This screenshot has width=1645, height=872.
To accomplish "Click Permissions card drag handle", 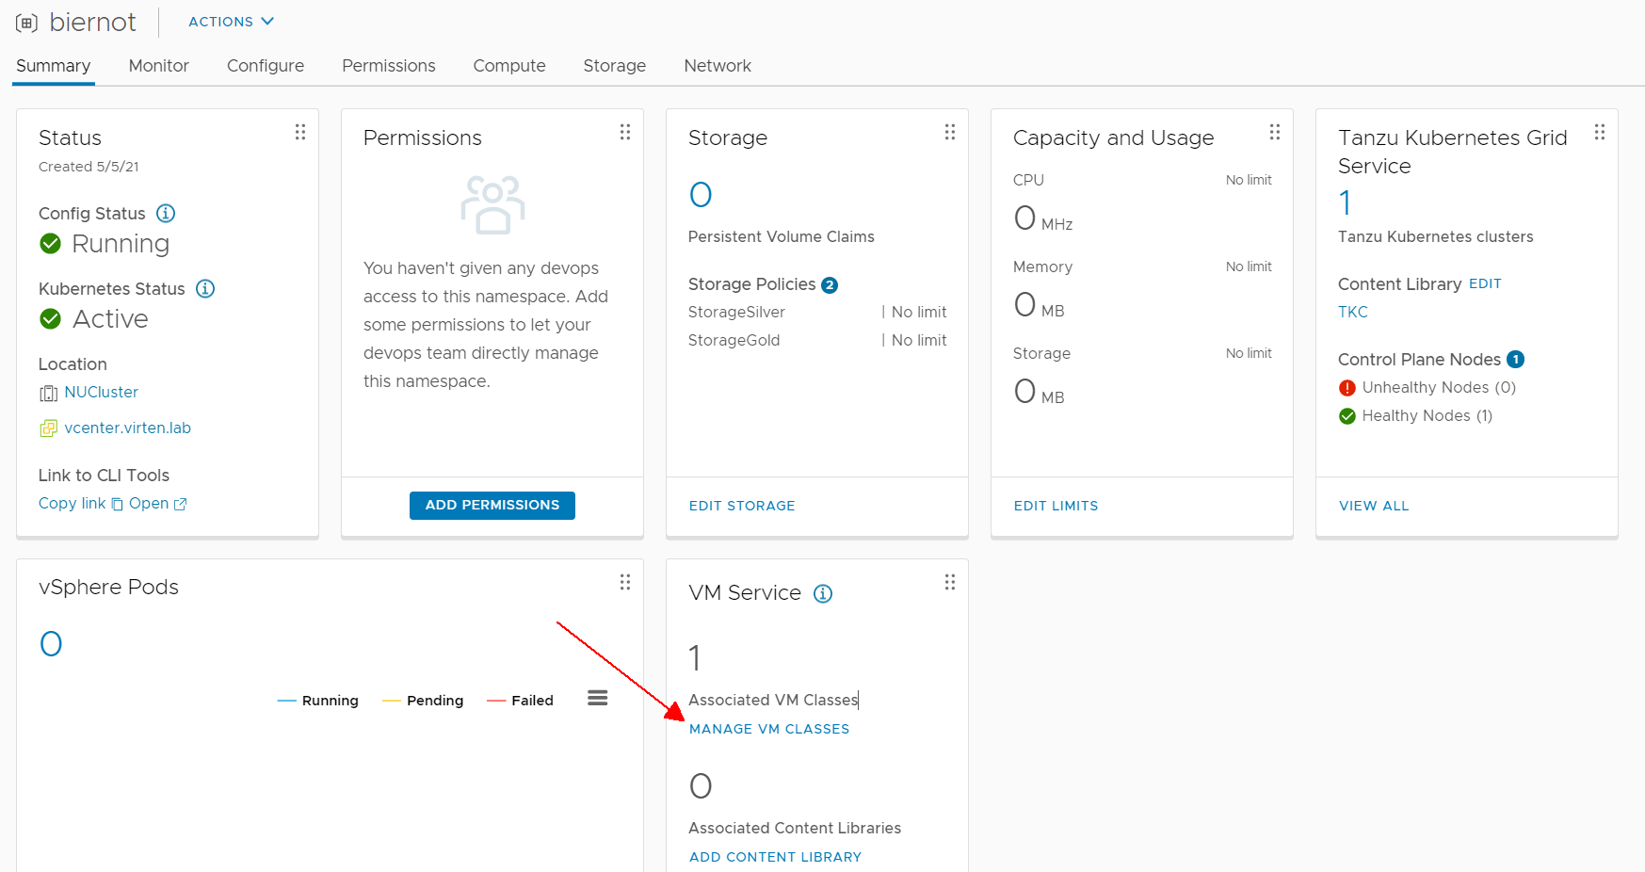I will coord(625,132).
